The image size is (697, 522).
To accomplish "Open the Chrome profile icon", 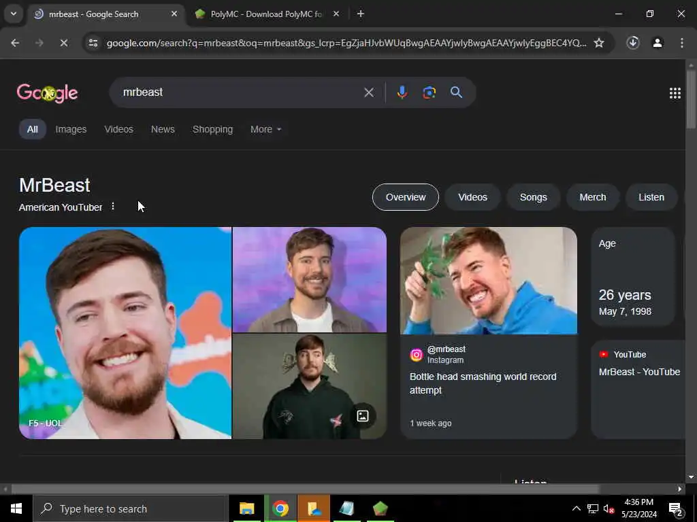I will tap(658, 43).
